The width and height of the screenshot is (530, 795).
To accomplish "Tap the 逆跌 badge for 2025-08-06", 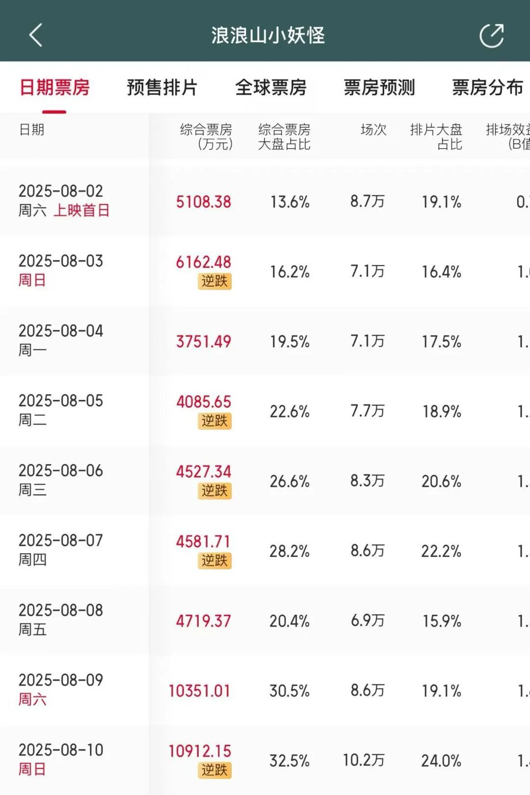I will click(214, 491).
